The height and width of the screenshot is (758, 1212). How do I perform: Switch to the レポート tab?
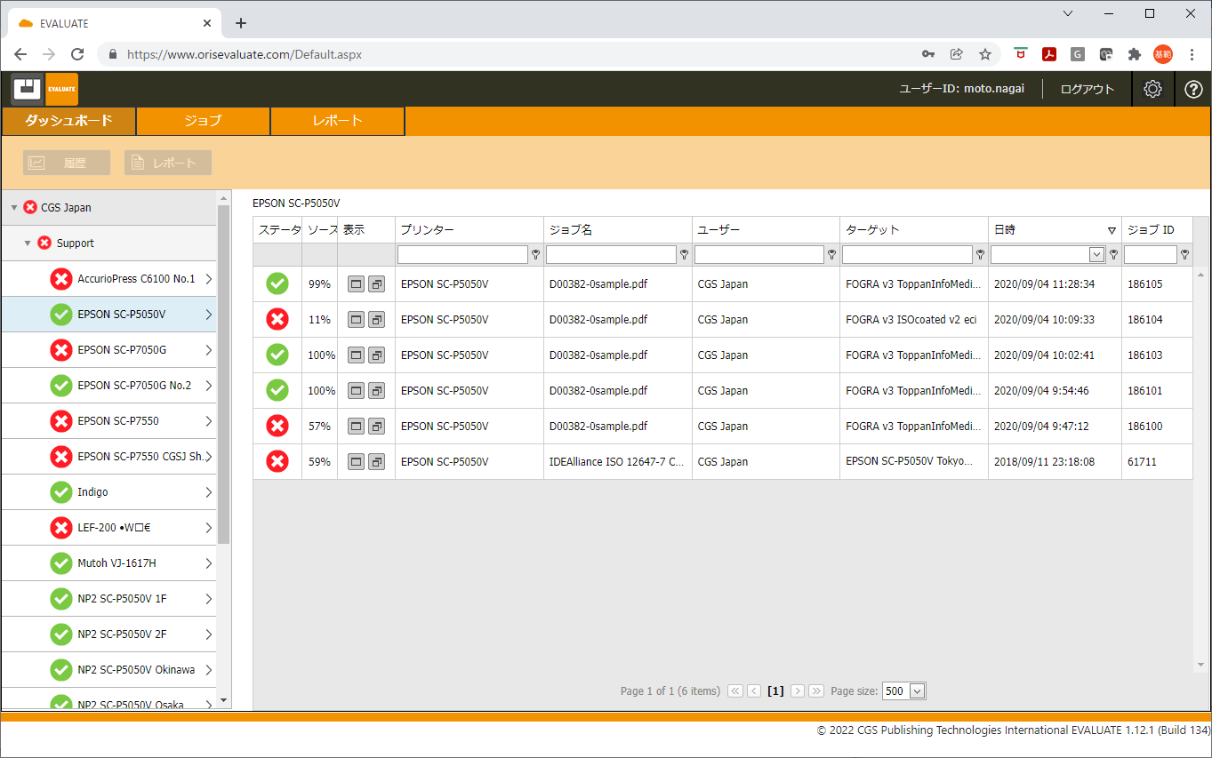tap(338, 121)
